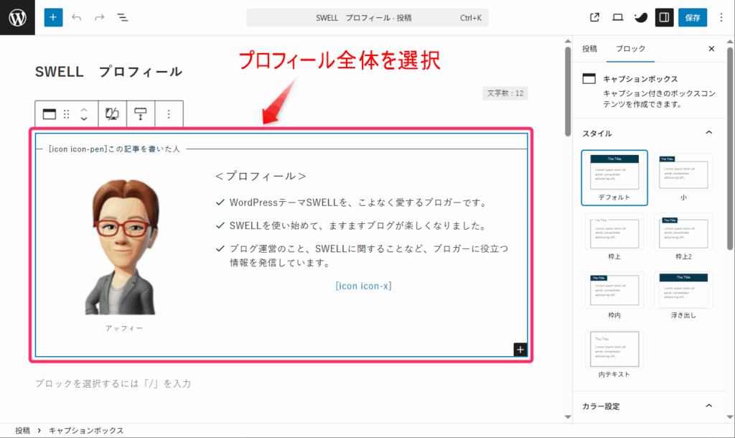Screen dimensions: 735x438
Task: Click the image caption アッフィー
Action: [x=124, y=328]
